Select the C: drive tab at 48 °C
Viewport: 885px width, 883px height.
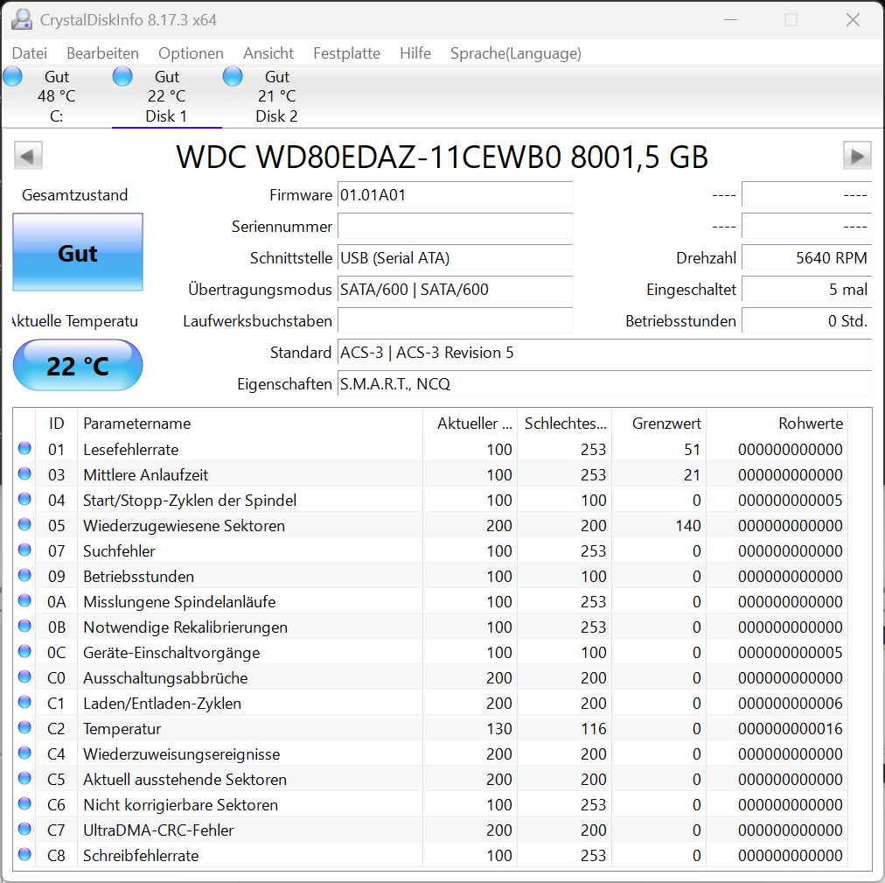pos(57,96)
